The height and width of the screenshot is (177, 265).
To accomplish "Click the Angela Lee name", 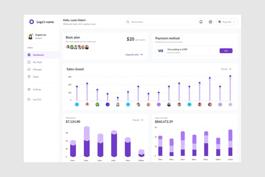I will [41, 35].
